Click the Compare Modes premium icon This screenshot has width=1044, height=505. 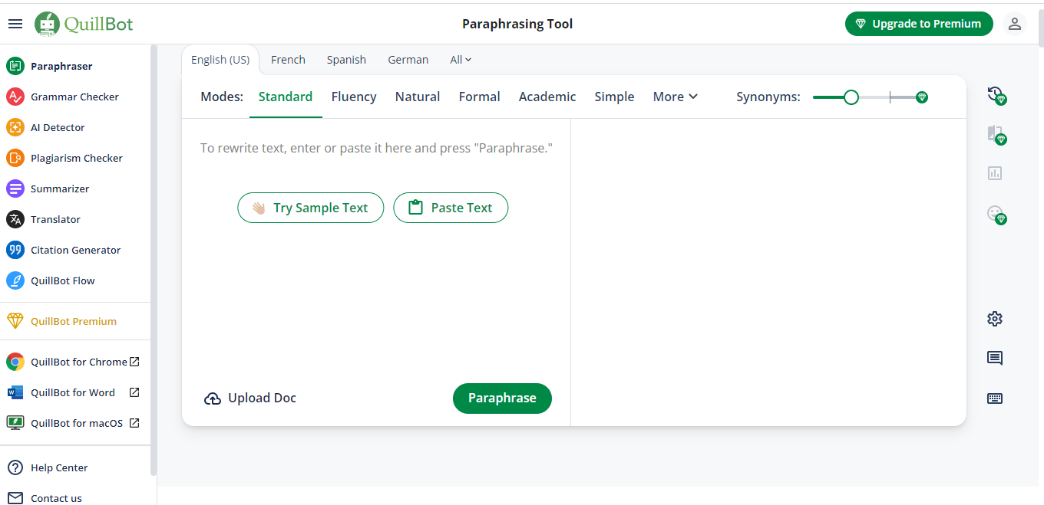pos(996,134)
